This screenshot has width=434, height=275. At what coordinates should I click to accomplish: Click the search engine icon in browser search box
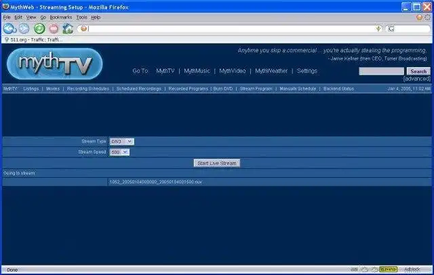[391, 29]
